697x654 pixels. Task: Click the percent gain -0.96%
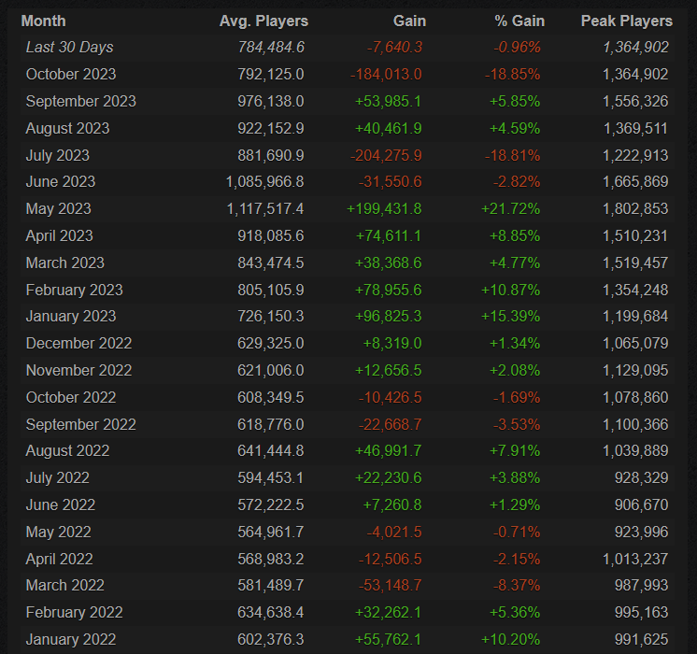tap(517, 47)
